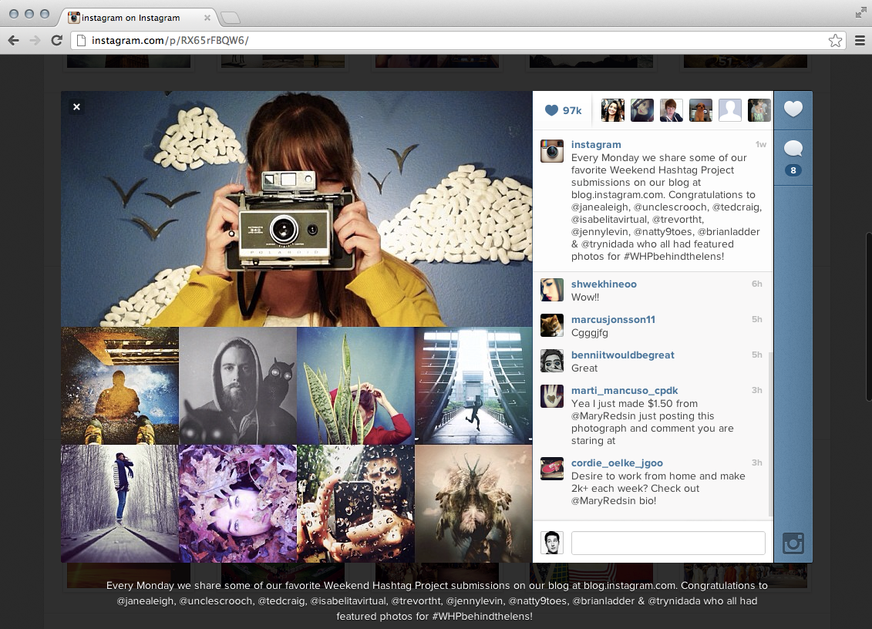The height and width of the screenshot is (629, 872).
Task: Dismiss the photo overlay with the X
Action: (76, 106)
